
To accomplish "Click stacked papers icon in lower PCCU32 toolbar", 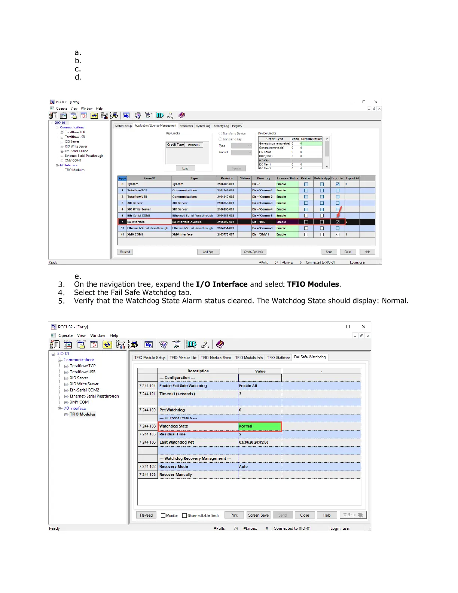I will click(163, 344).
